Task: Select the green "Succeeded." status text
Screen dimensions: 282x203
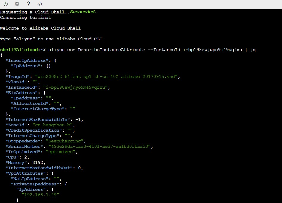Action: [83, 12]
